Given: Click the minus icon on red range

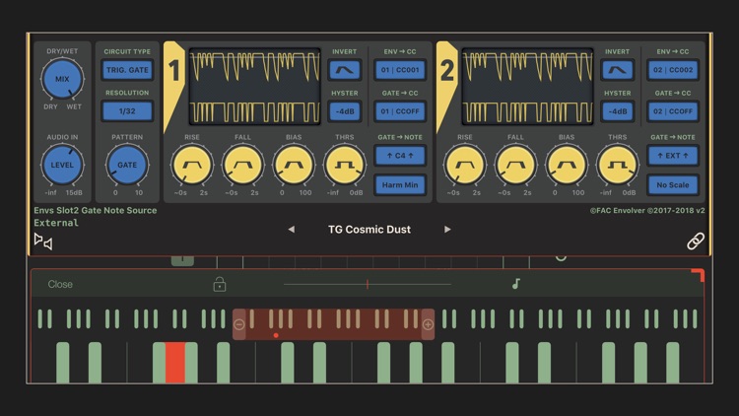Looking at the screenshot, I should coord(239,324).
